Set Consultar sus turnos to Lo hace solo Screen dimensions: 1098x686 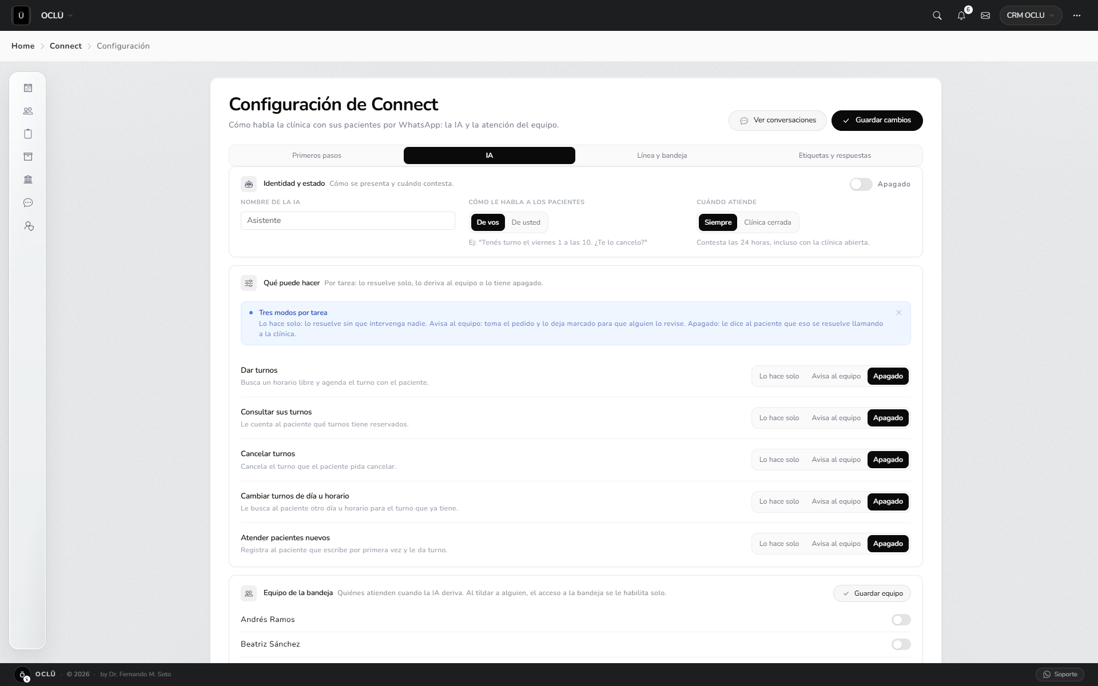pos(779,418)
